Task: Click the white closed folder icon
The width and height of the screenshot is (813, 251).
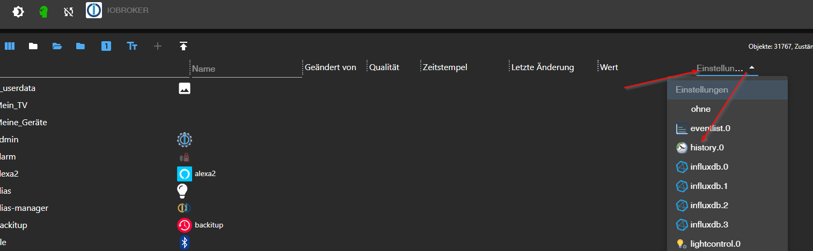Action: click(x=33, y=47)
